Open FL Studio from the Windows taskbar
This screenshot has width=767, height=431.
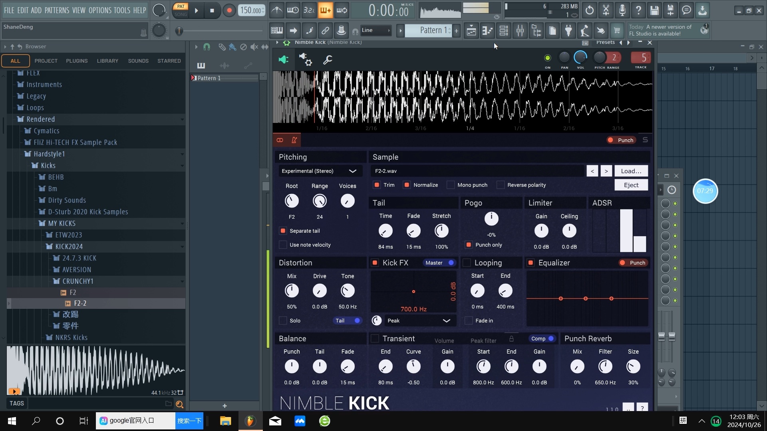pos(250,421)
